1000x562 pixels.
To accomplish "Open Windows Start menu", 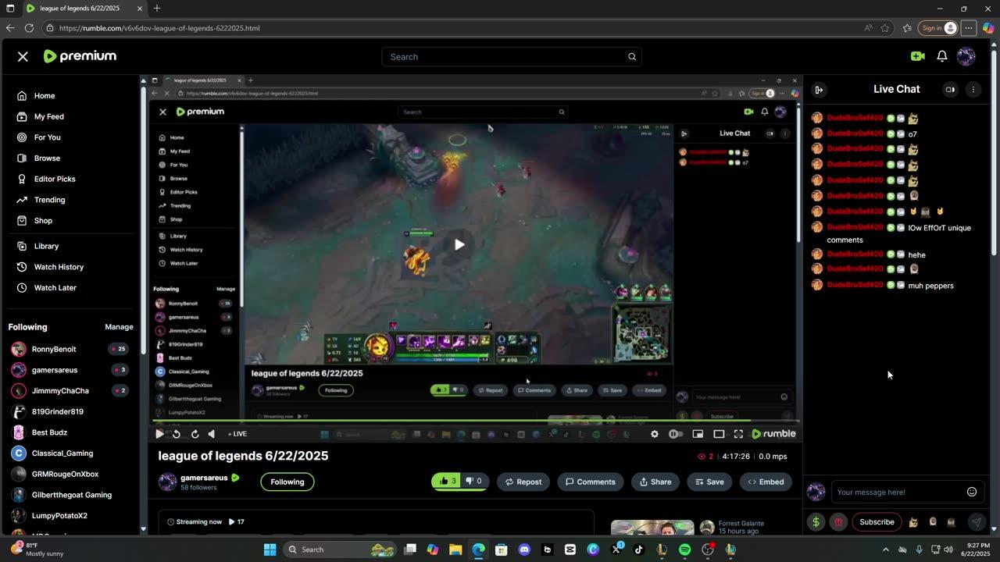I will point(270,550).
